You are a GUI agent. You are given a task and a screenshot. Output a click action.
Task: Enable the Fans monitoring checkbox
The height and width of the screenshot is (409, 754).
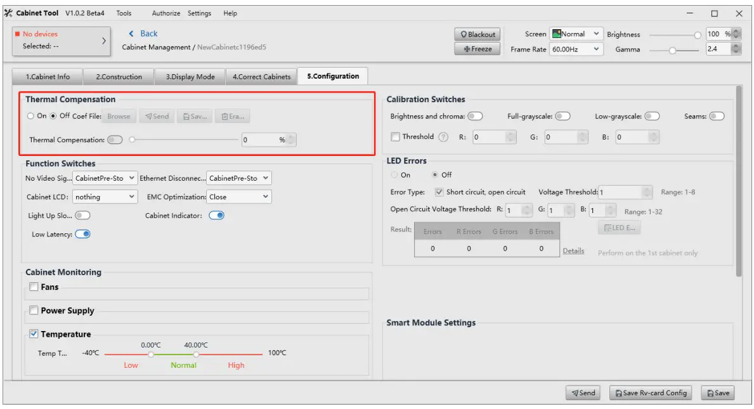(34, 287)
